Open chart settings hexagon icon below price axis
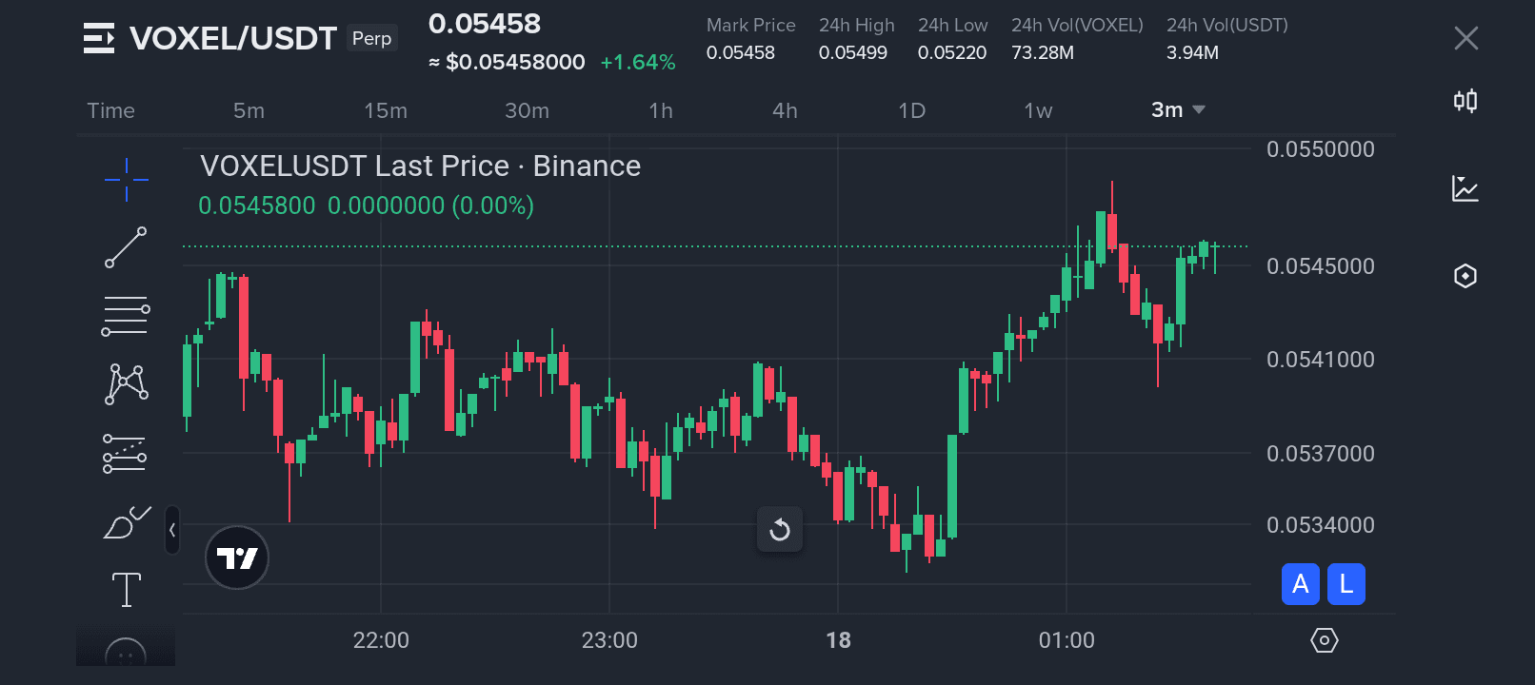Image resolution: width=1535 pixels, height=685 pixels. click(1324, 640)
